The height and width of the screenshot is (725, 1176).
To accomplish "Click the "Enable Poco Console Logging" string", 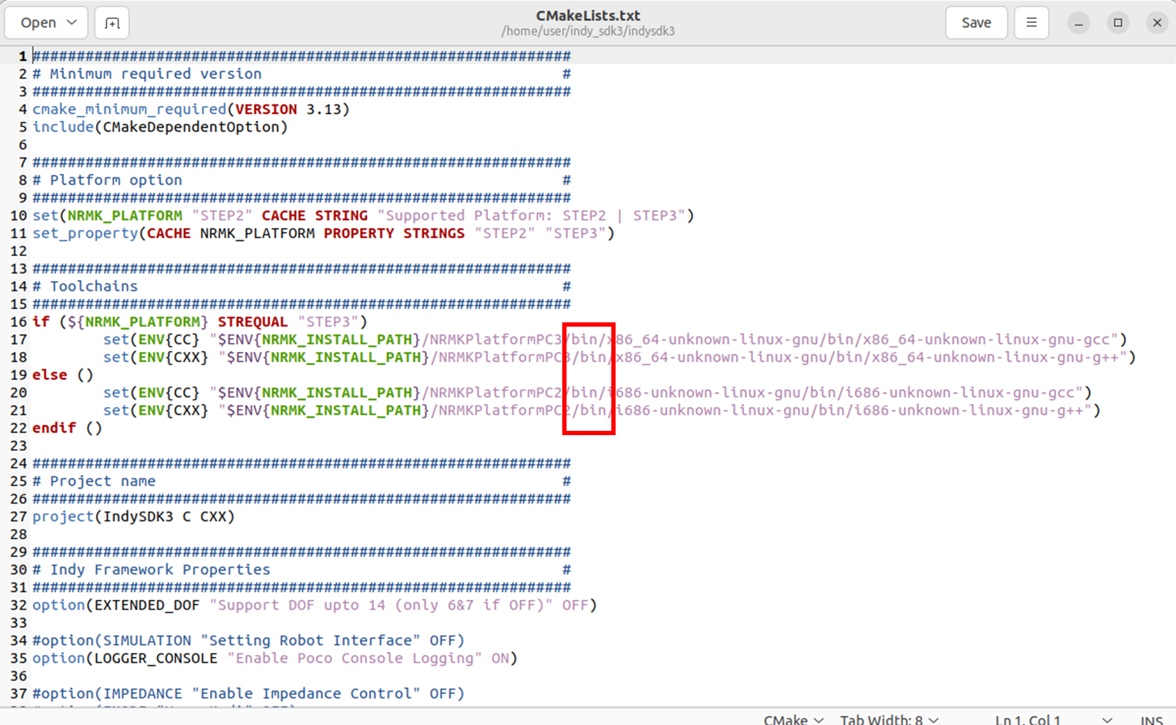I will [354, 658].
